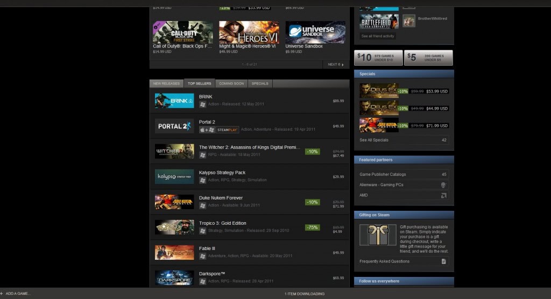The image size is (551, 299).
Task: Open the Portal 2 game thumbnail
Action: (174, 126)
